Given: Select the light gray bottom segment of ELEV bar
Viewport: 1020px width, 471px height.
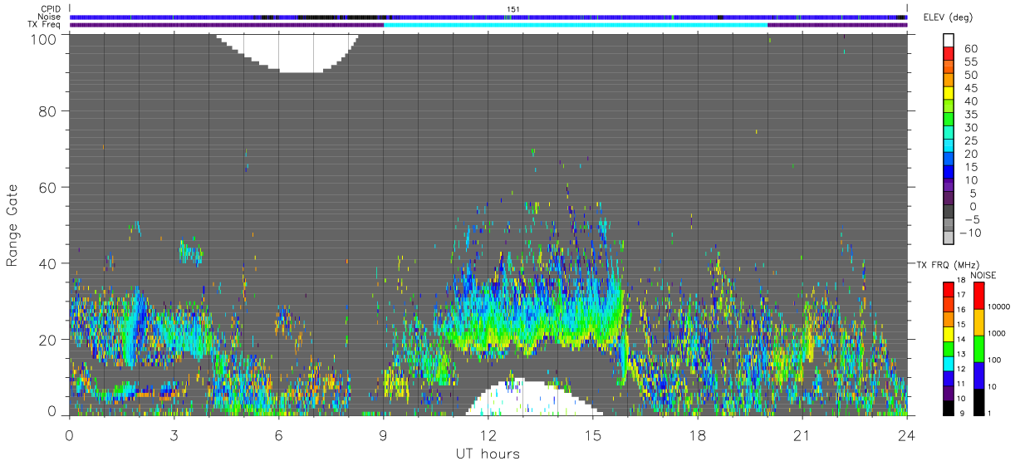Looking at the screenshot, I should (x=949, y=238).
